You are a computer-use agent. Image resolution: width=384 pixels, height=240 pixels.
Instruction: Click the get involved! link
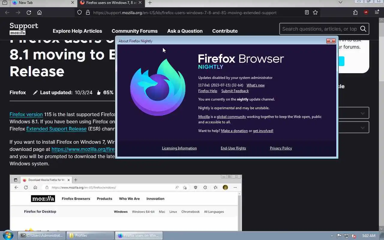[x=263, y=131]
